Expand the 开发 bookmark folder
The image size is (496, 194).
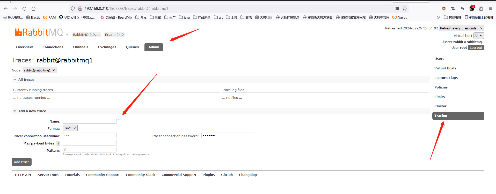coord(141,17)
